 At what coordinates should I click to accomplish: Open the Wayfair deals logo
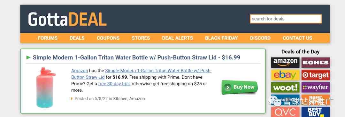coord(316,87)
